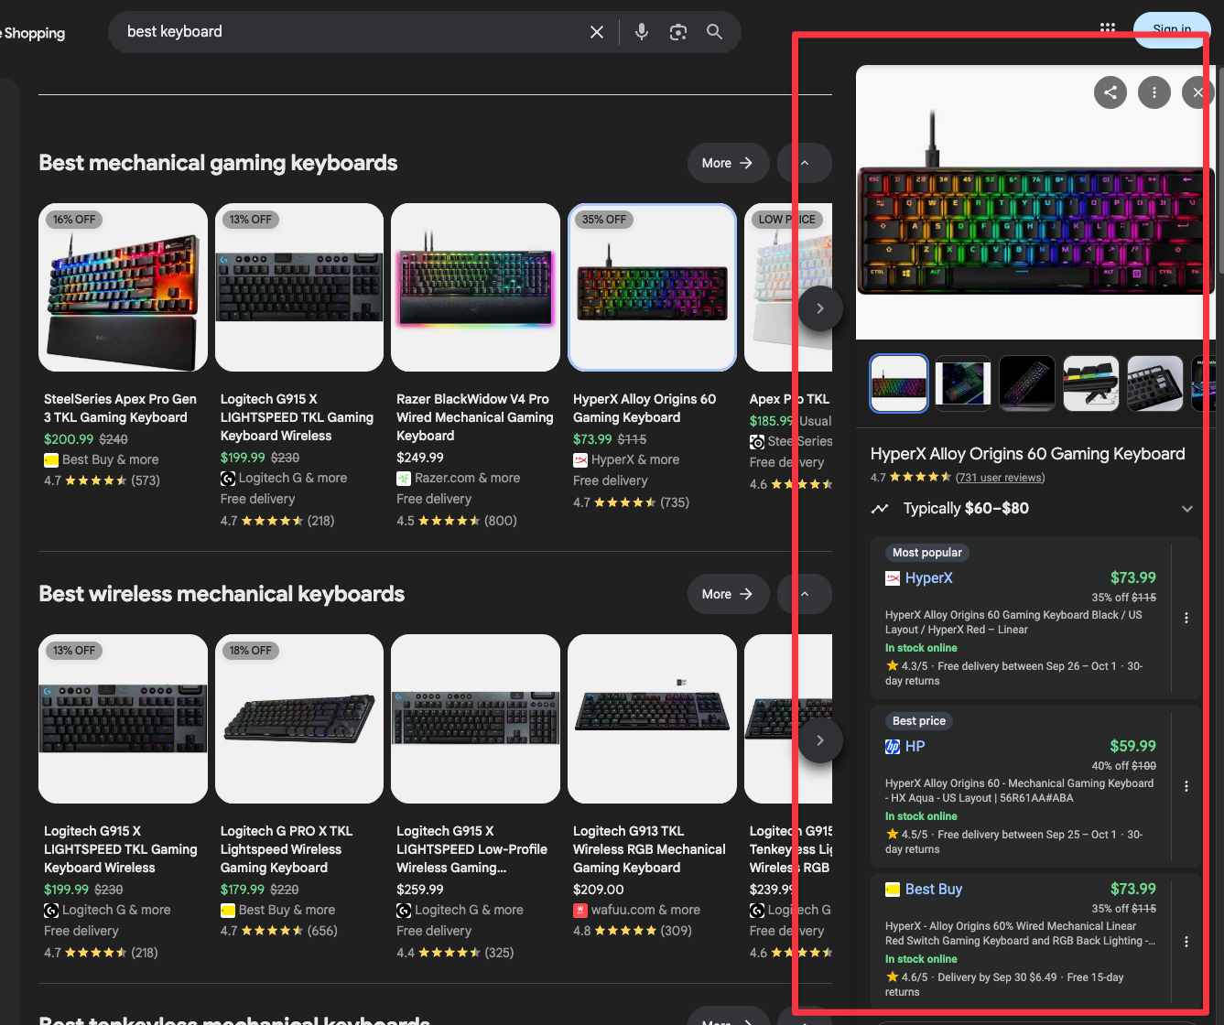
Task: Click 16% OFF badge on SteelSeries card
Action: [x=74, y=220]
